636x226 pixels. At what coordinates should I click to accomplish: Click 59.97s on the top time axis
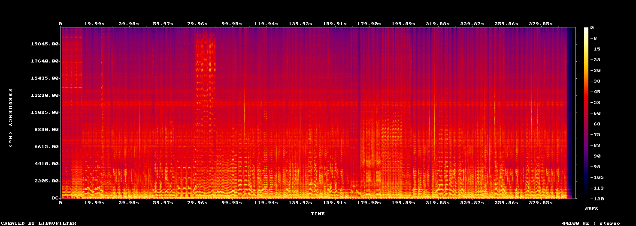[x=163, y=24]
